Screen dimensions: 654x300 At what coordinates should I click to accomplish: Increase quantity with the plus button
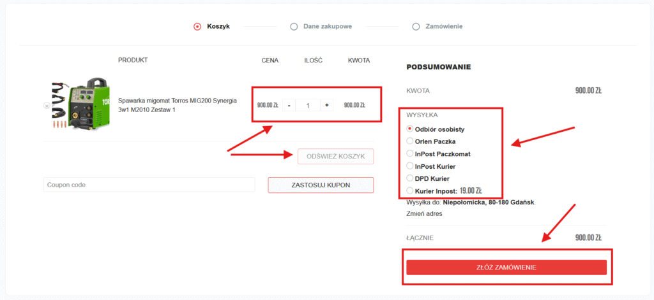coord(326,105)
